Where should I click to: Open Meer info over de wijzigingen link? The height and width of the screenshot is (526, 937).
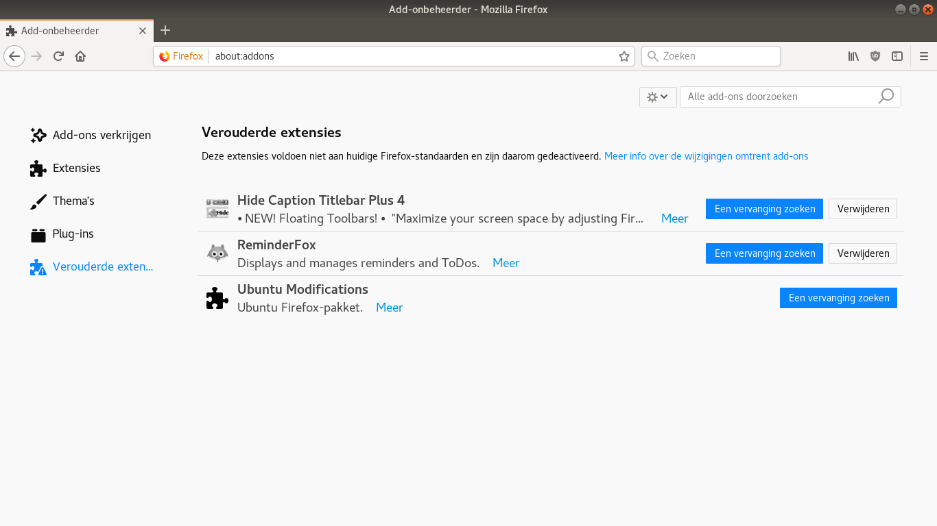(706, 156)
